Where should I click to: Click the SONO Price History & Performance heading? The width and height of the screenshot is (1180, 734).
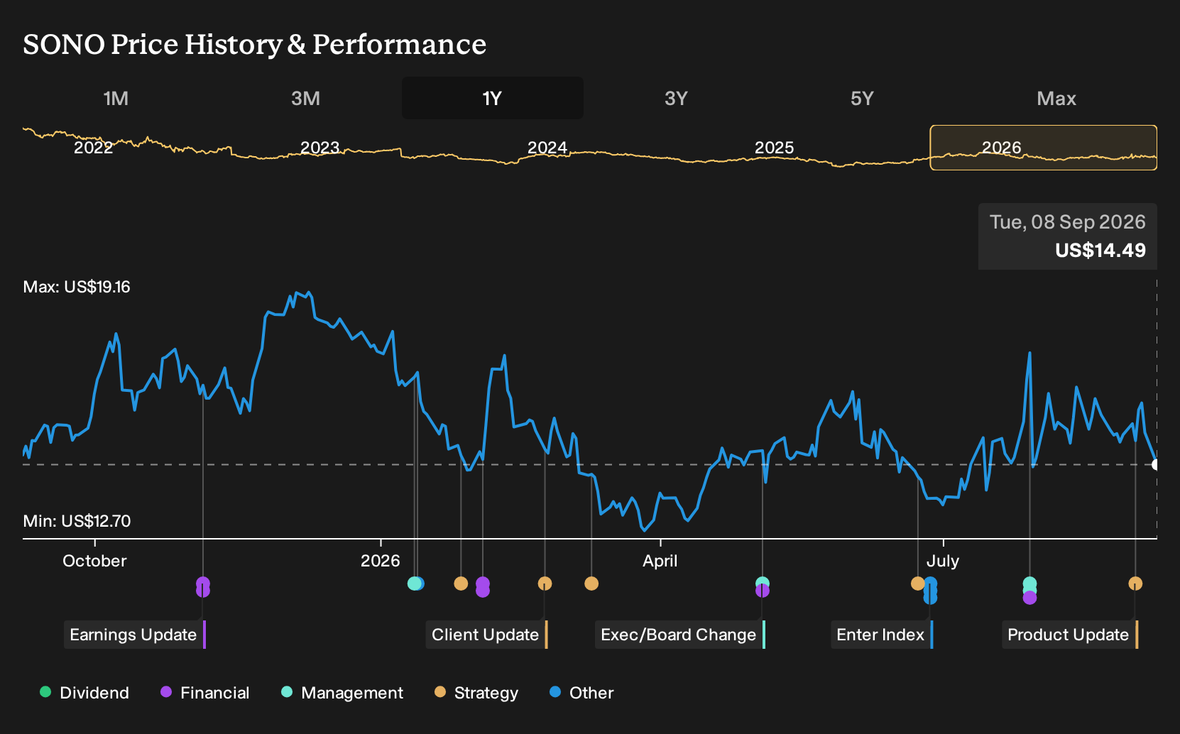(x=255, y=44)
